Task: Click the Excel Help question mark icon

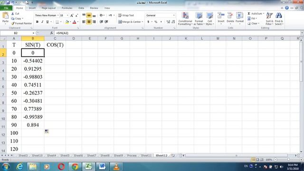Action: pyautogui.click(x=287, y=8)
